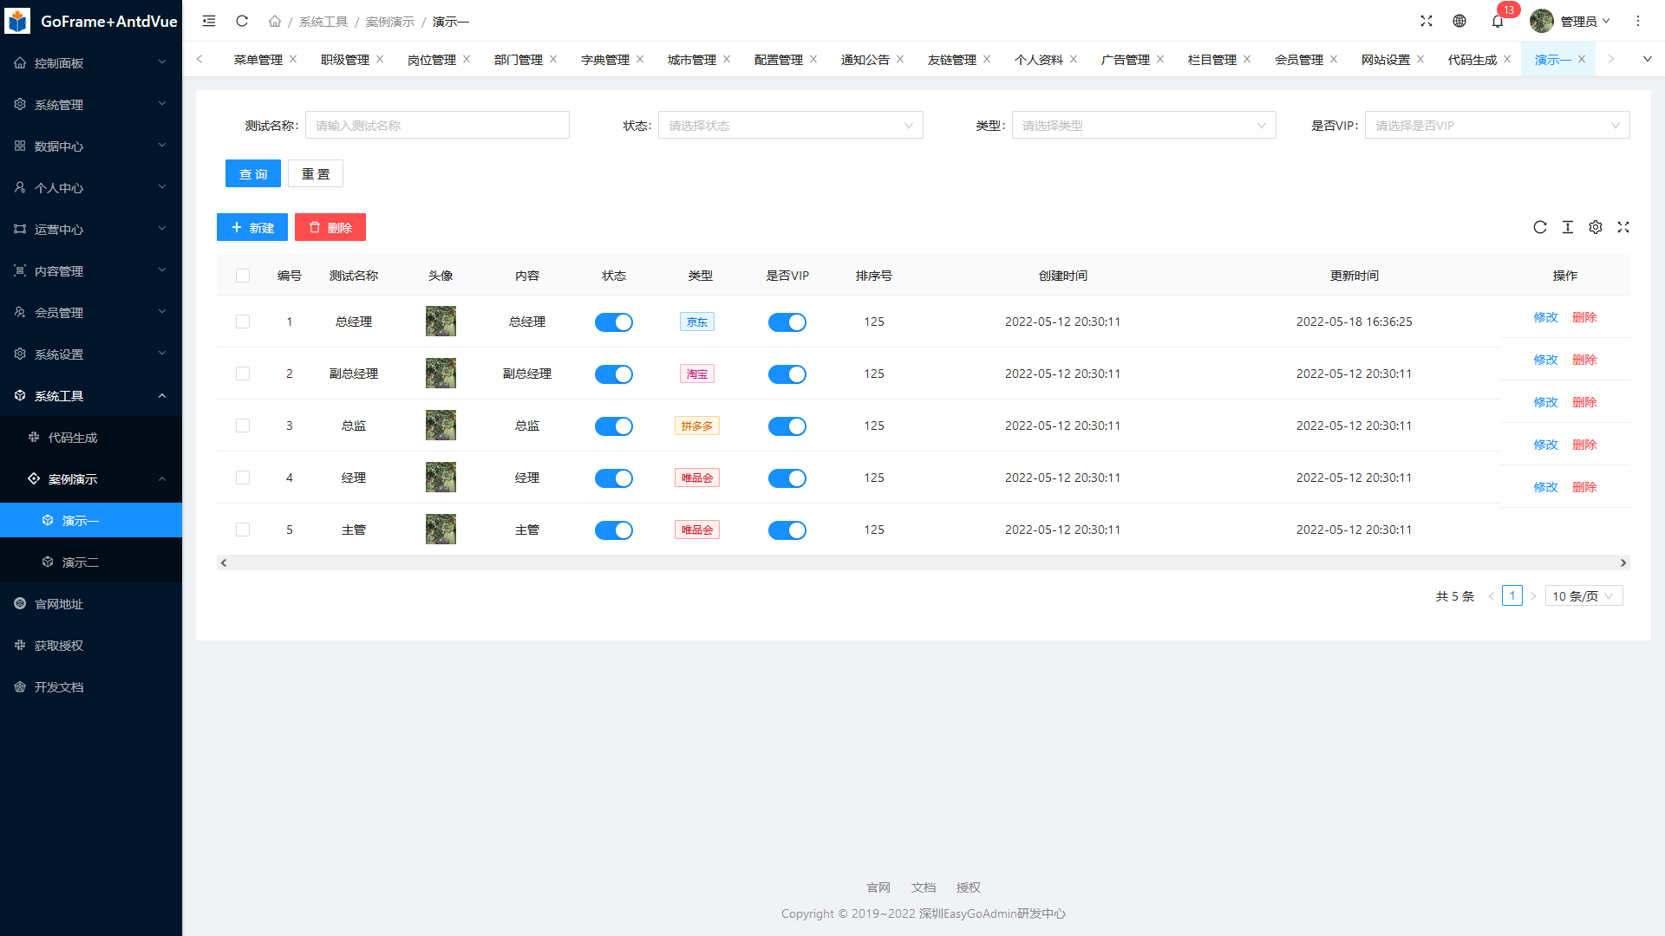The image size is (1665, 936).
Task: Click the 新建 button
Action: [252, 228]
